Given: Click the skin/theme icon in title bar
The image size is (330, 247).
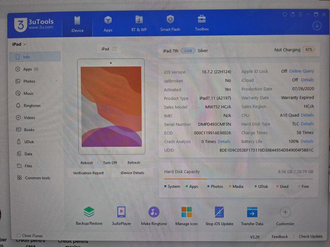Looking at the screenshot, I should (285, 14).
